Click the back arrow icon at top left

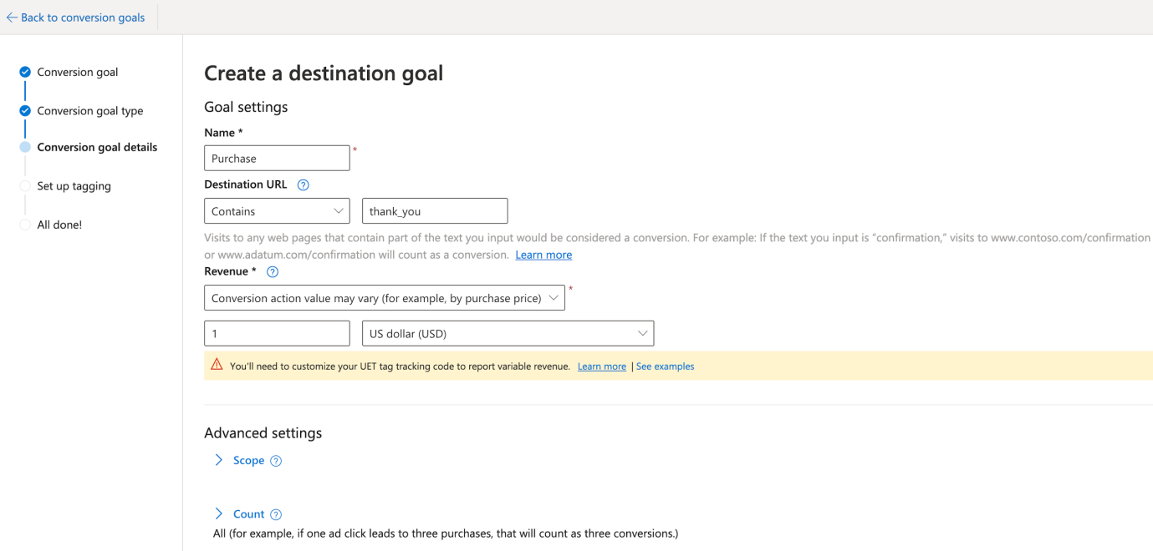[x=12, y=18]
